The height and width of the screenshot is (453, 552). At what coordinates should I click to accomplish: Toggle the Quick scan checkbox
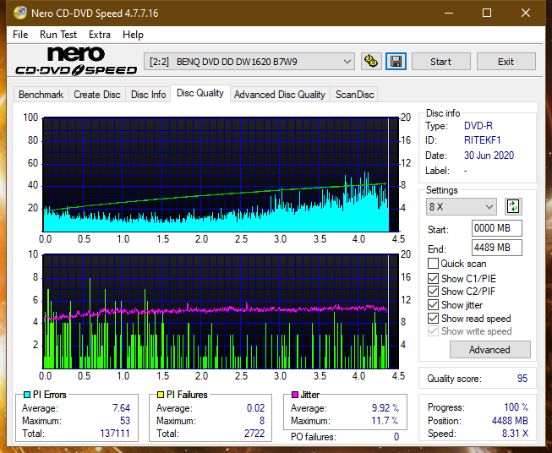(x=433, y=264)
